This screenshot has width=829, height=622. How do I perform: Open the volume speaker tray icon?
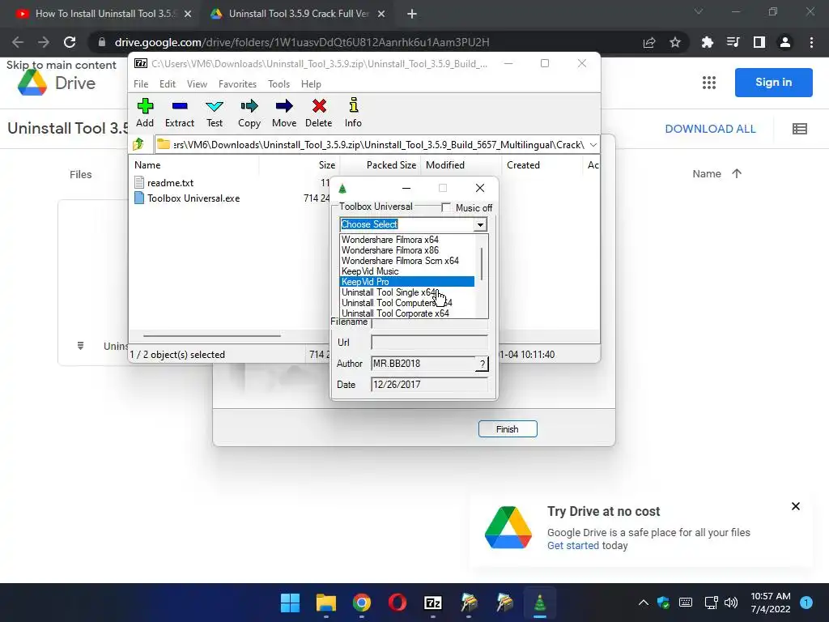731,603
